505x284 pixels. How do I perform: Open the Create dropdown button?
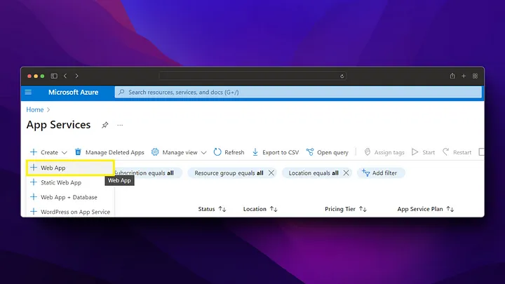coord(48,152)
